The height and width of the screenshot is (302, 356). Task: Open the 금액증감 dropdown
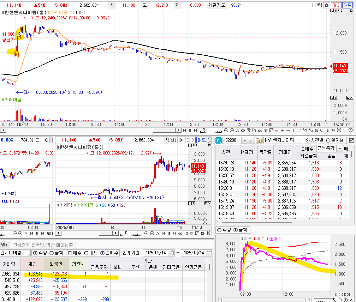[340, 149]
